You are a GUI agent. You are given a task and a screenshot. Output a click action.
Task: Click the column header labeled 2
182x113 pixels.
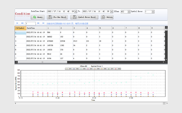click(x=66, y=28)
